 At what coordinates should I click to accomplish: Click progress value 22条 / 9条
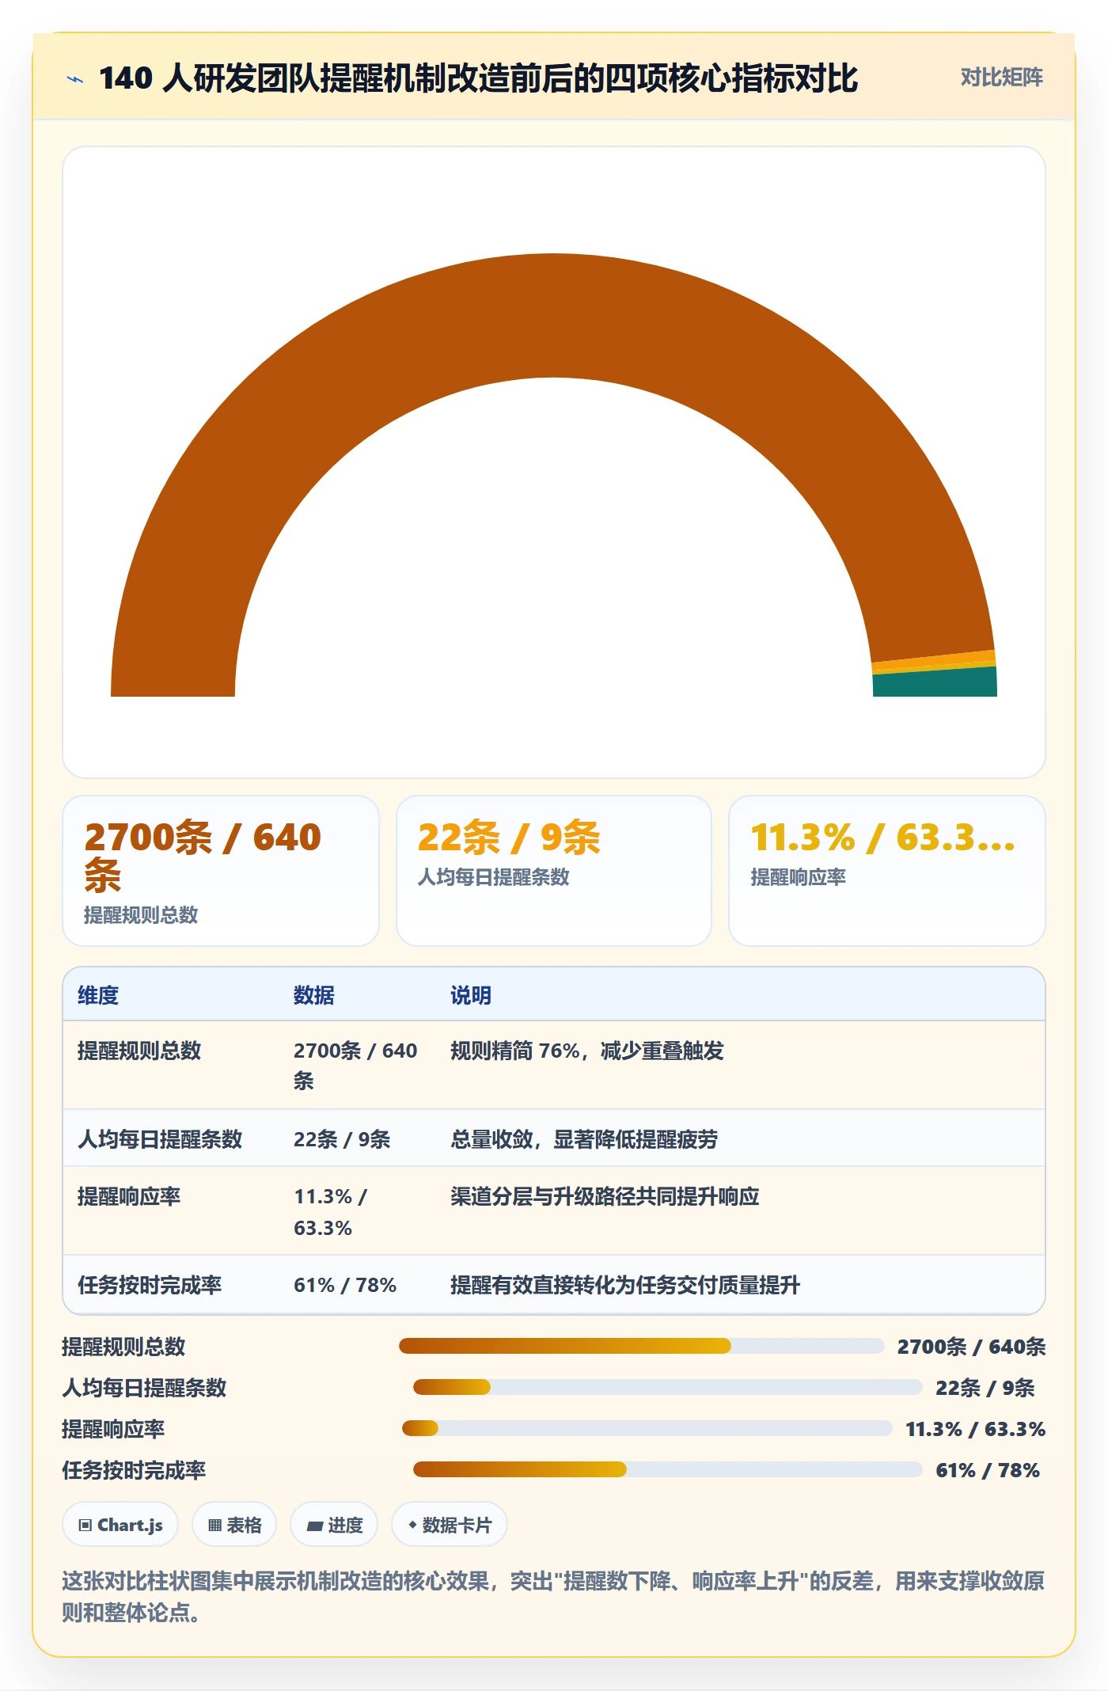[985, 1388]
